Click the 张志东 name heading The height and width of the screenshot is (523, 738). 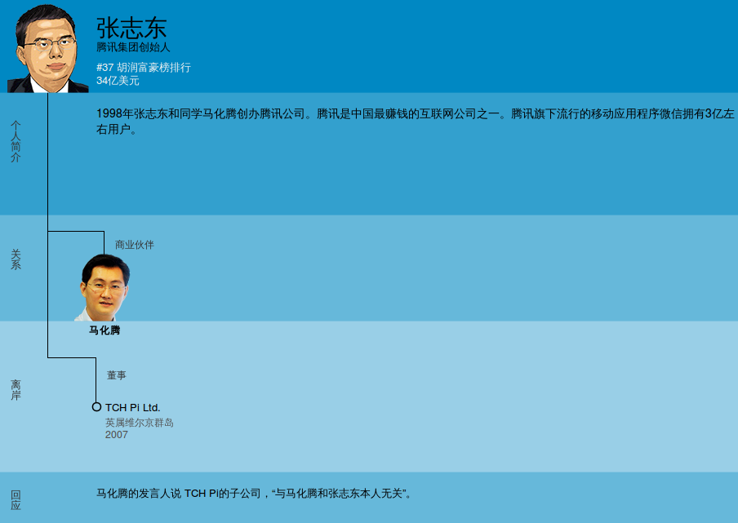pos(131,28)
